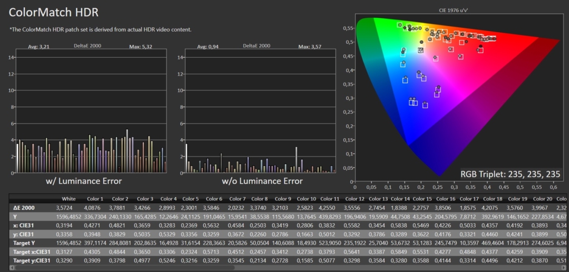Click the Y row header

coord(15,216)
